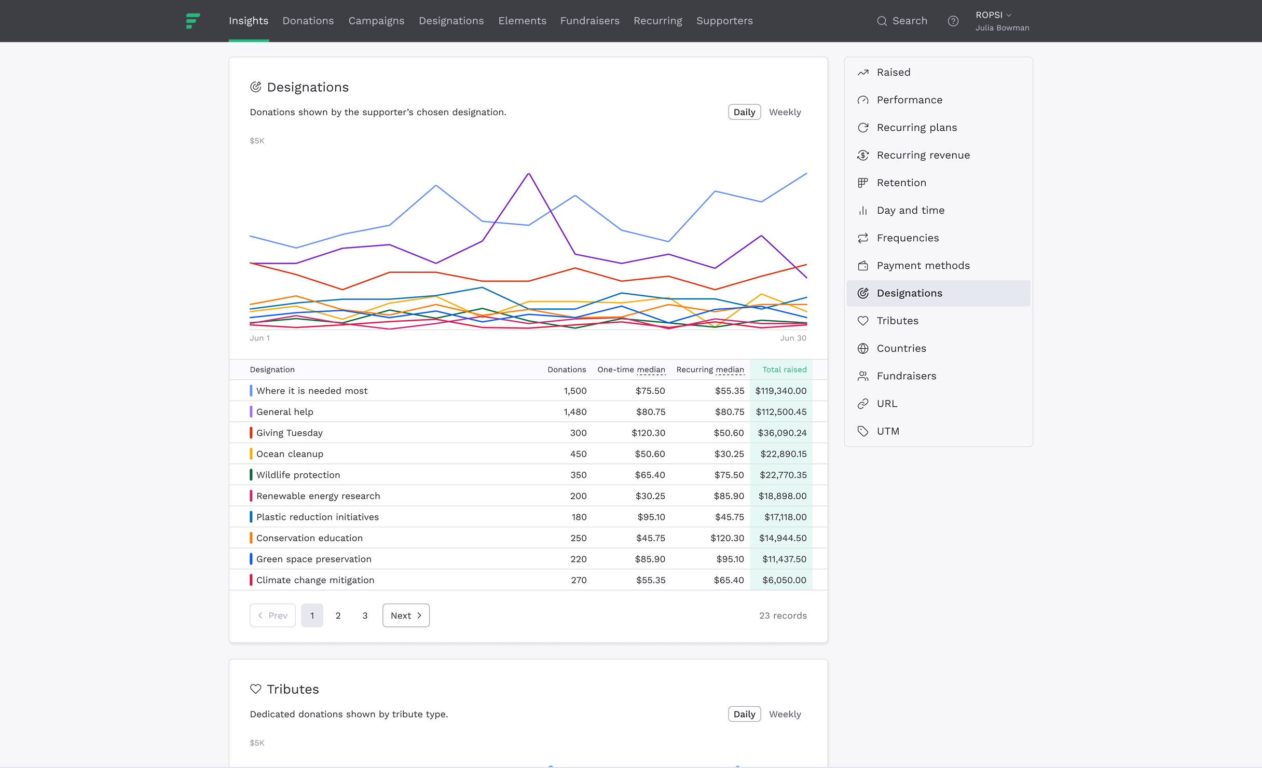Click the Payment methods wallet icon
The width and height of the screenshot is (1262, 768).
[863, 266]
